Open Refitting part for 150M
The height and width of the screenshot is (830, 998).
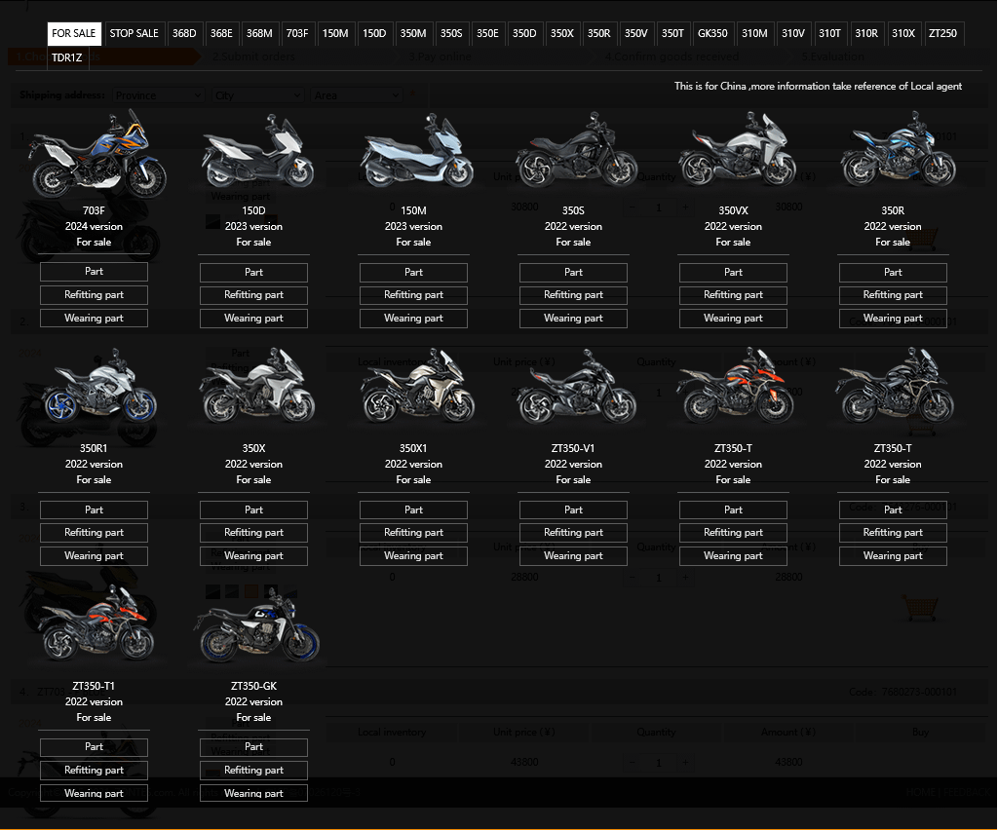[414, 295]
